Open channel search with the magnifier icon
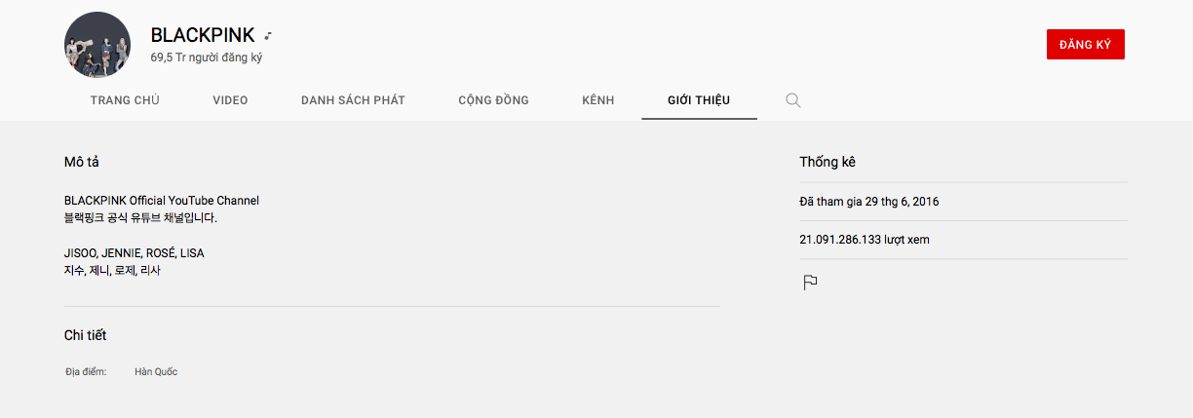Viewport: 1193px width, 418px height. pos(793,100)
